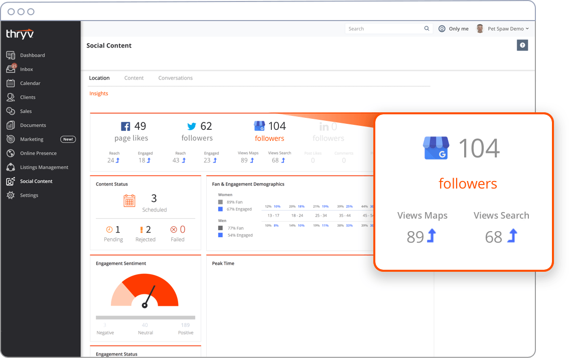Click the scheduled calendar icon in Content Status
The height and width of the screenshot is (358, 569).
point(129,201)
